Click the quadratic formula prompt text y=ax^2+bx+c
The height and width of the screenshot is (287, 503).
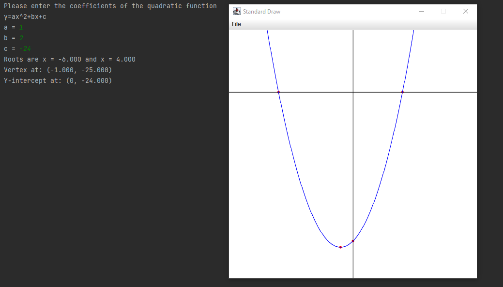point(25,16)
